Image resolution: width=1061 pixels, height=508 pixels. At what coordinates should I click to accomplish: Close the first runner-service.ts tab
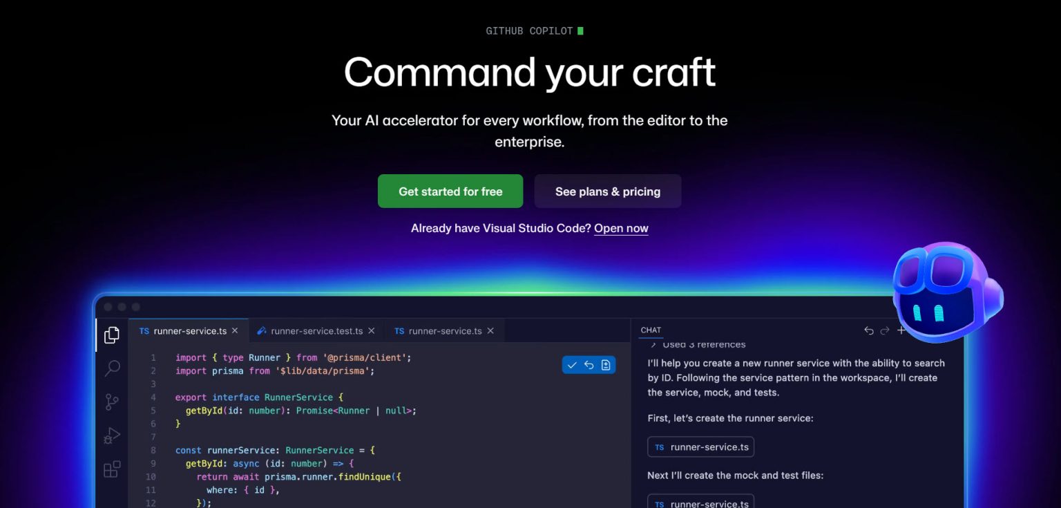(x=236, y=330)
